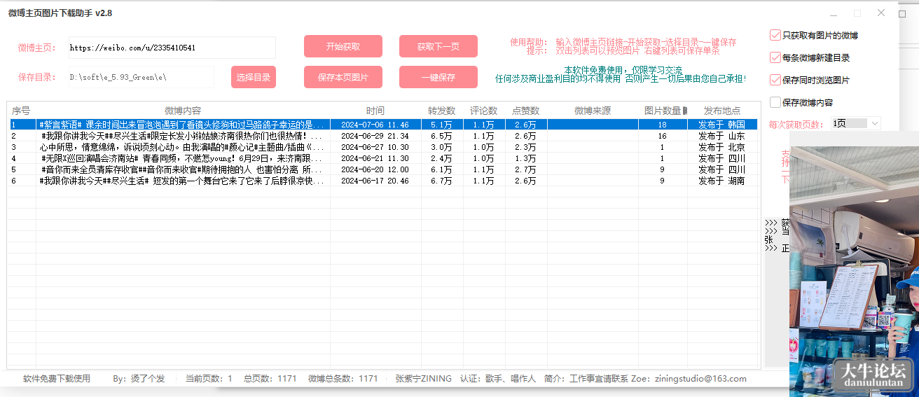Click the like count 2.3万

tap(525, 147)
